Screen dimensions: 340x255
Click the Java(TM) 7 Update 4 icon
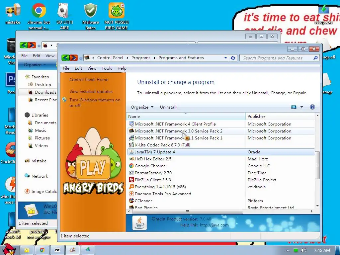pos(131,152)
